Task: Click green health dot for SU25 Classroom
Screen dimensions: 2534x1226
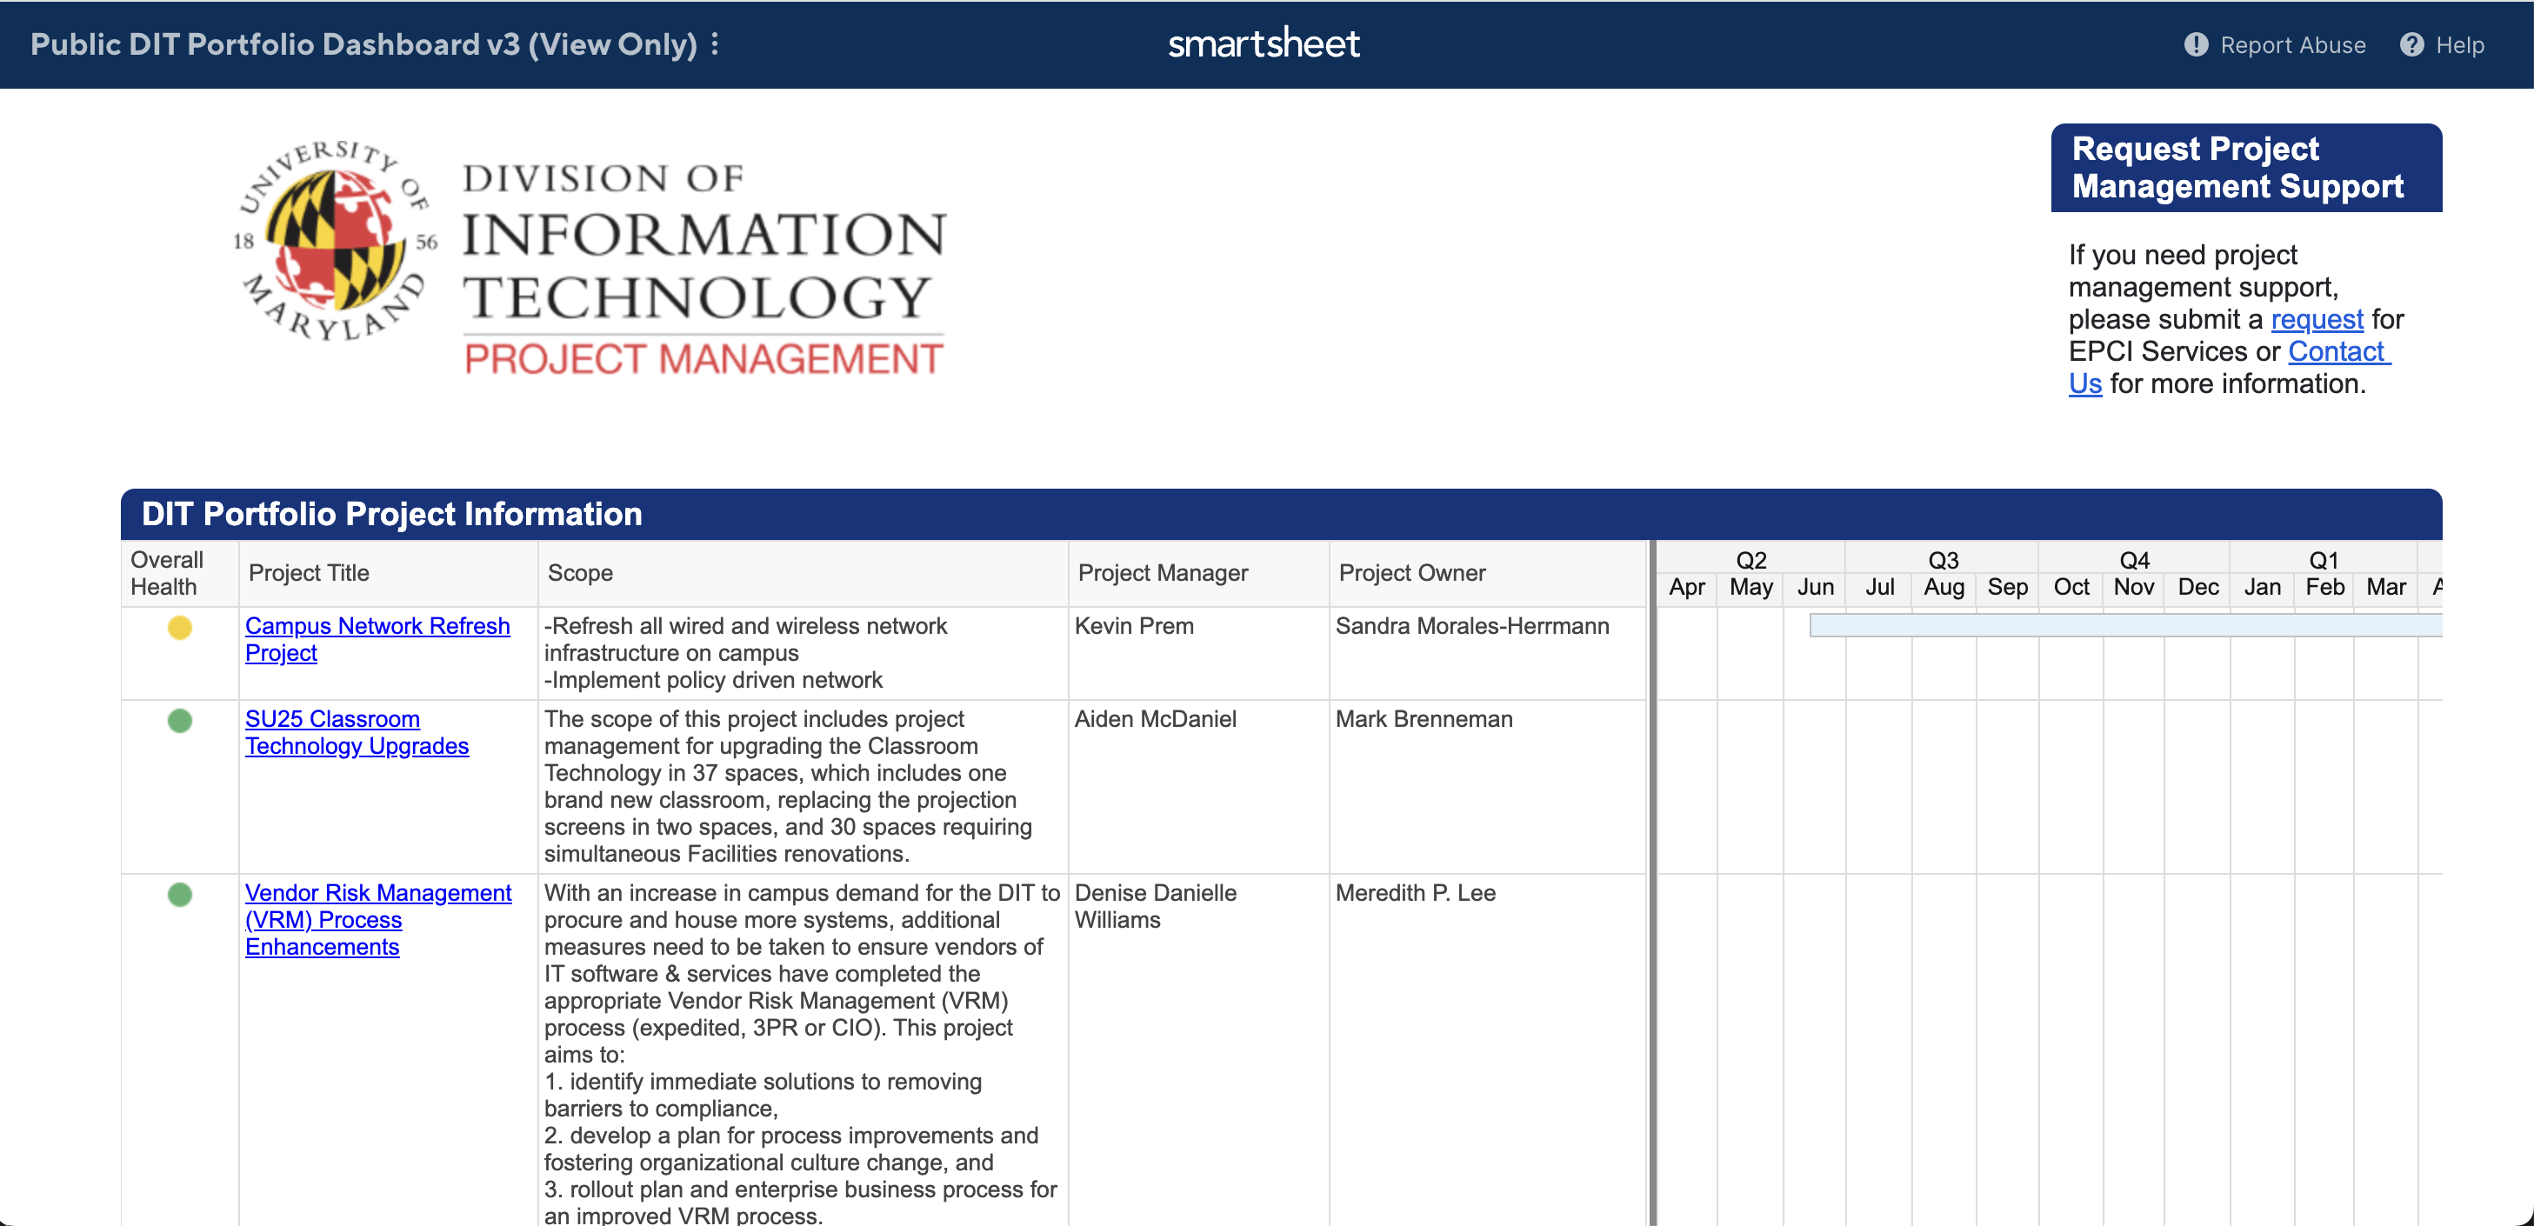Action: pos(179,721)
